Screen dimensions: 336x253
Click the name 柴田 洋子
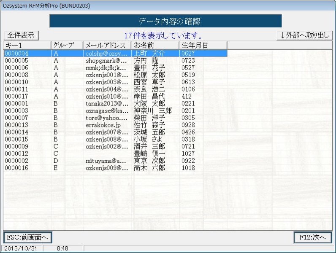coord(149,118)
